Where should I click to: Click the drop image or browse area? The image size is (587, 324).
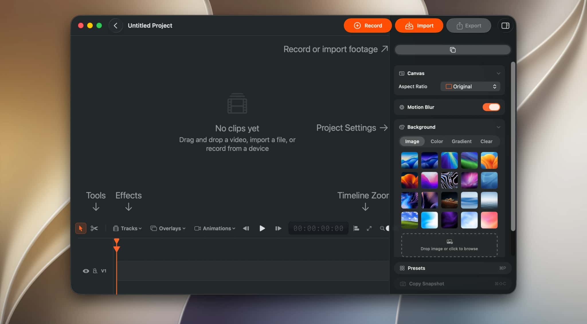point(449,245)
